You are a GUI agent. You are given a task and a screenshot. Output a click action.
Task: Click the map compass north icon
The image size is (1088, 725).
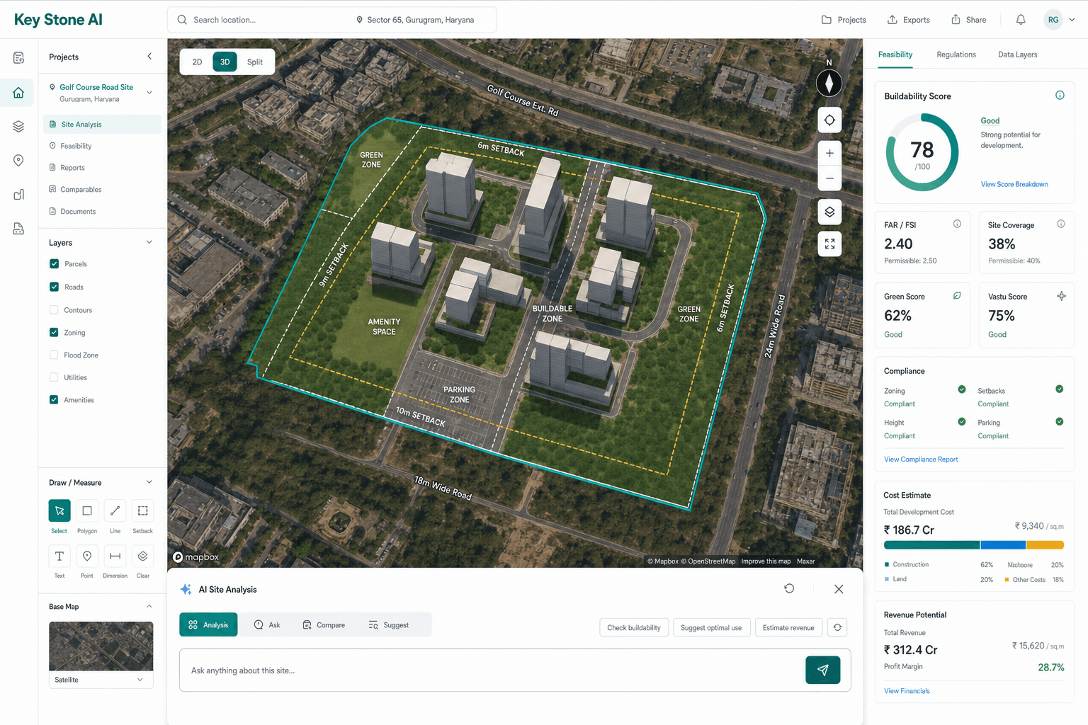[829, 83]
